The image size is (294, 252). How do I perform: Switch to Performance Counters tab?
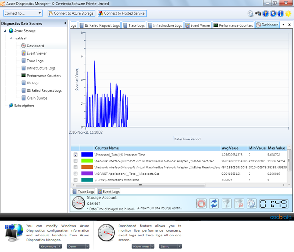[234, 25]
